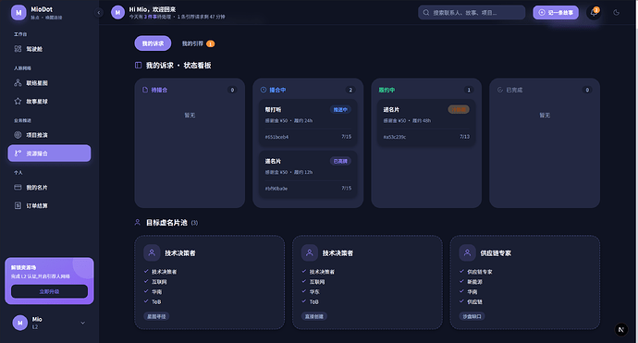Click the 暂无 placeholder in 待撮合 column
The height and width of the screenshot is (343, 638).
click(x=190, y=116)
